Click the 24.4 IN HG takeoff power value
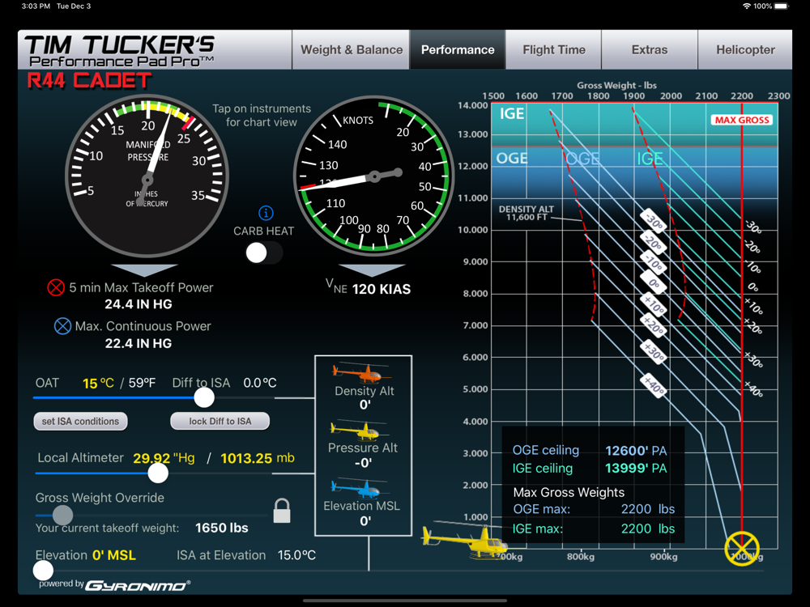 (139, 304)
